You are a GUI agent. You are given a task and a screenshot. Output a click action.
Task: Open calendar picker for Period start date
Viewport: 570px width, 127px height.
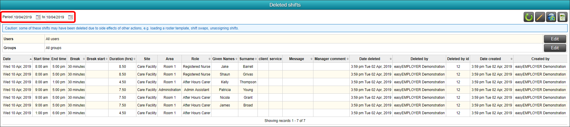38,17
